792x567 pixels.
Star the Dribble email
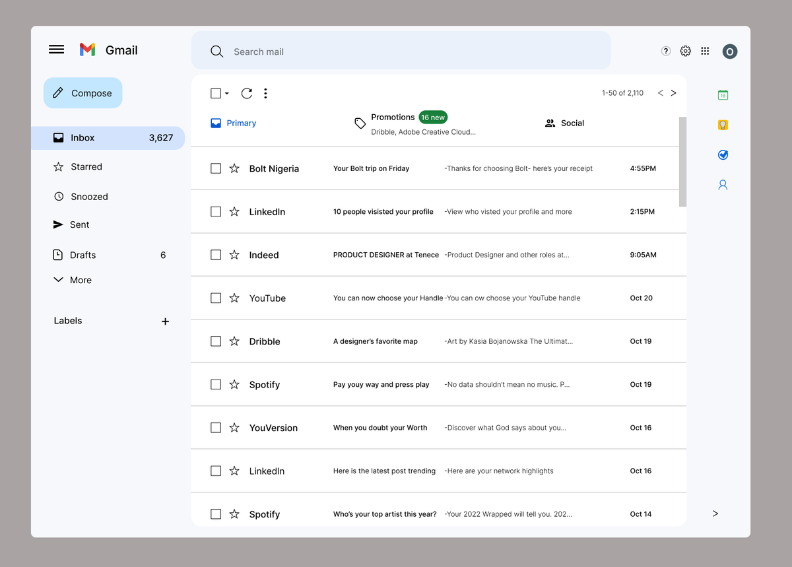coord(234,341)
